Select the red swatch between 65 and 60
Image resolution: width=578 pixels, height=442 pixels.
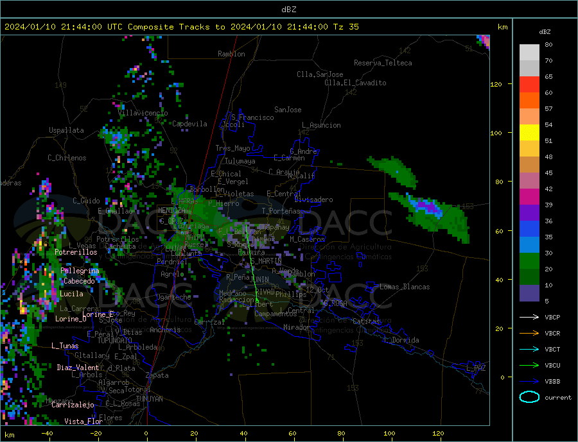coord(529,84)
